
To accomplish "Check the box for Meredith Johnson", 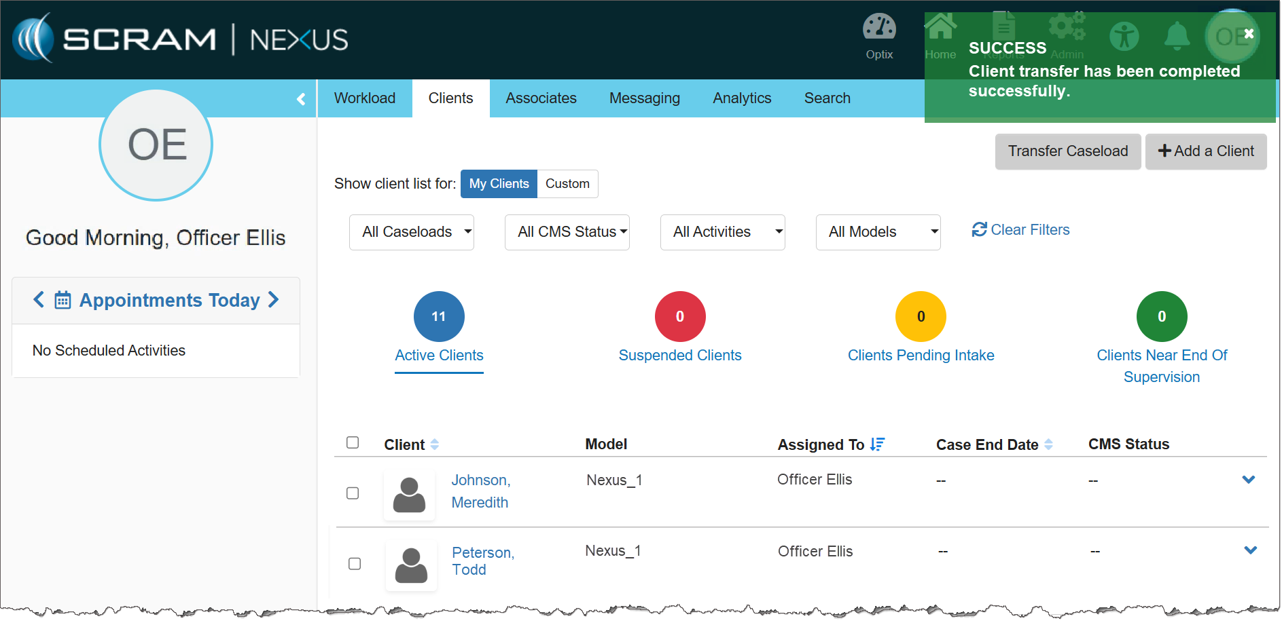I will 353,493.
